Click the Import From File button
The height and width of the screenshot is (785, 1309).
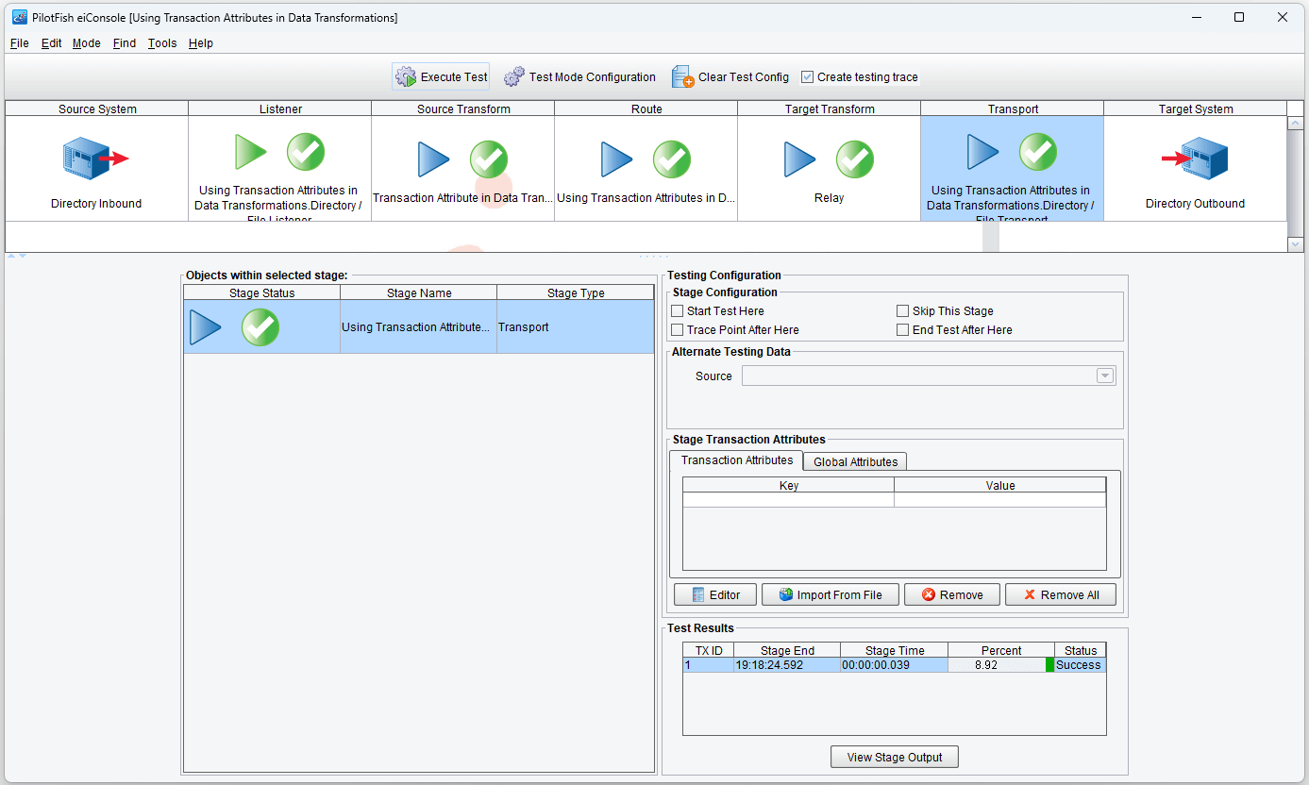pyautogui.click(x=830, y=594)
